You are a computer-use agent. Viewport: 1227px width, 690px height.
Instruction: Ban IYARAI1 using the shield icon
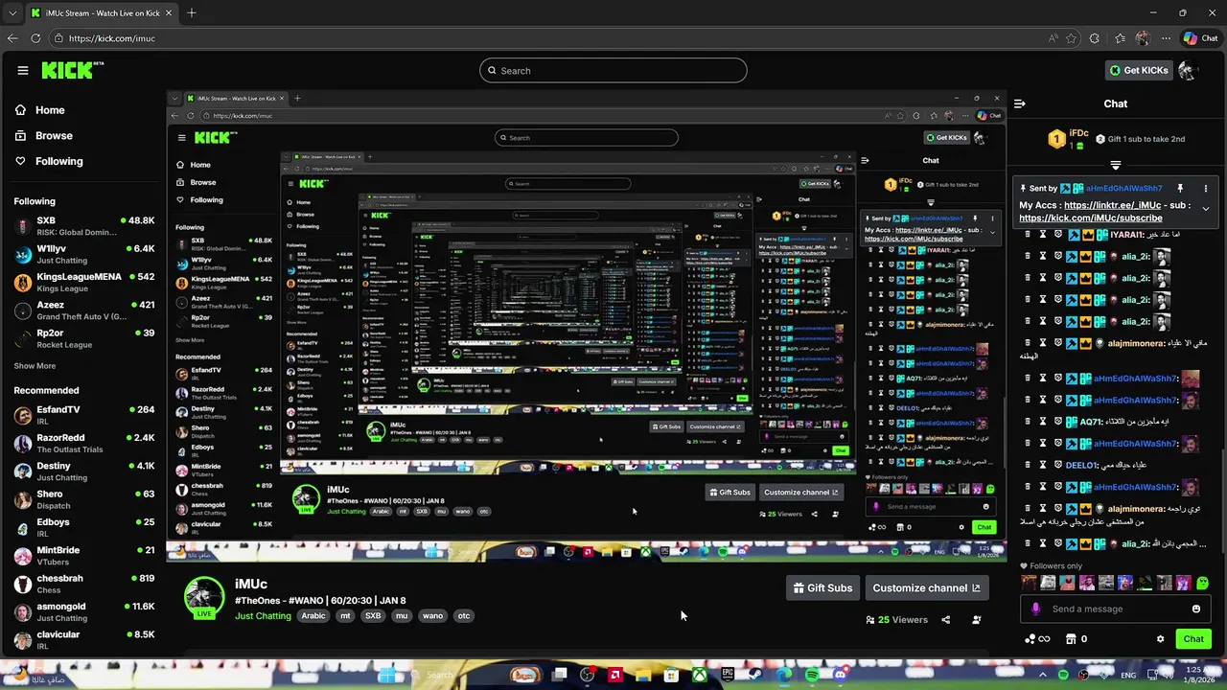[x=1058, y=234]
